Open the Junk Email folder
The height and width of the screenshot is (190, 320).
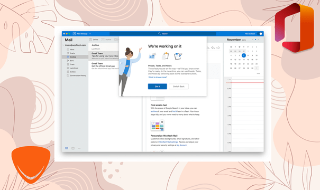[x=75, y=68]
